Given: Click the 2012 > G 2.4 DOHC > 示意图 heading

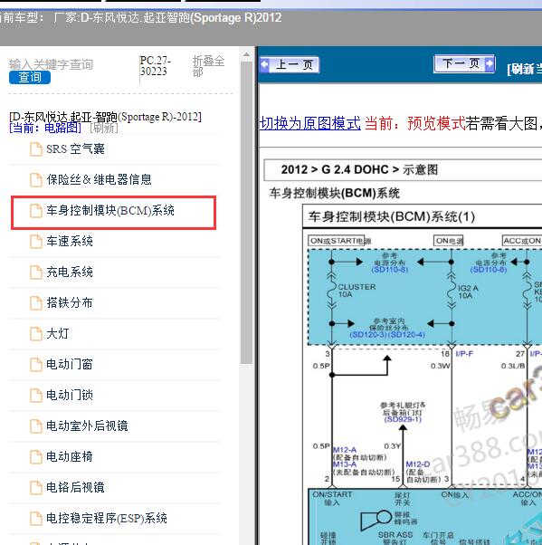Looking at the screenshot, I should tap(359, 170).
